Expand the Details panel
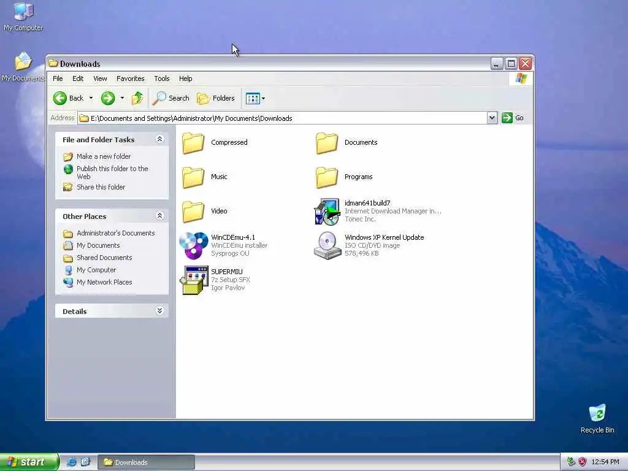Viewport: 628px width, 471px height. tap(159, 311)
